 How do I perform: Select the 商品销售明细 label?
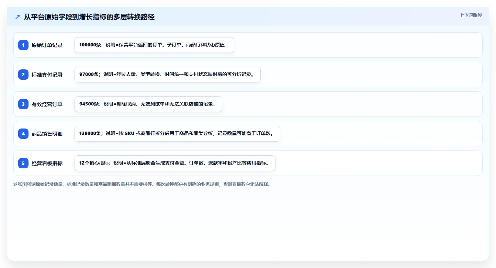pos(47,134)
